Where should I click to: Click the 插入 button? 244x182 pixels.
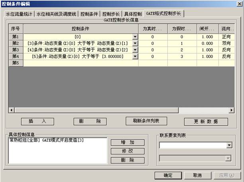(x=37, y=121)
